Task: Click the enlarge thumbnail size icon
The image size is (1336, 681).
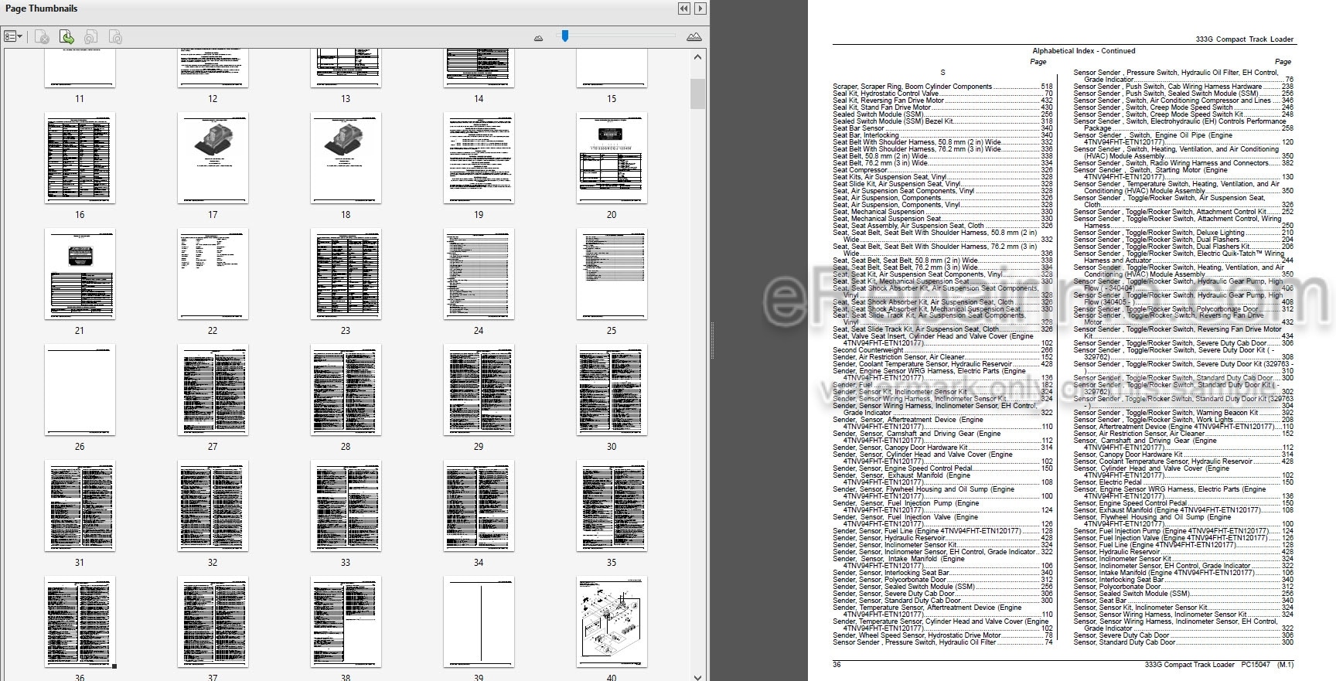Action: 694,36
